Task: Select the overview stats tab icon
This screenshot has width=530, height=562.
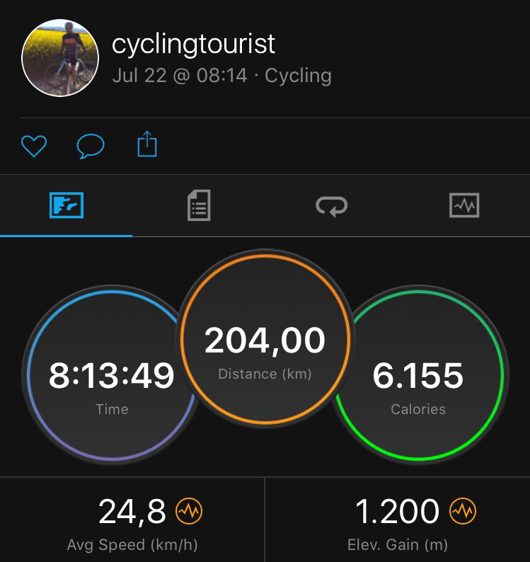Action: [67, 206]
